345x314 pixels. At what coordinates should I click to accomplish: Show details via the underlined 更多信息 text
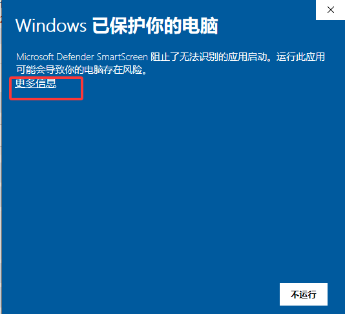[36, 84]
